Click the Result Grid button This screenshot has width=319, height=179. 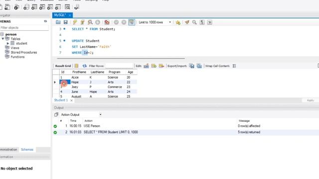[x=63, y=66]
